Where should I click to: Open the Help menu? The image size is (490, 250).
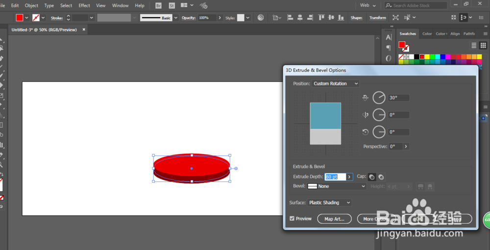[x=139, y=5]
